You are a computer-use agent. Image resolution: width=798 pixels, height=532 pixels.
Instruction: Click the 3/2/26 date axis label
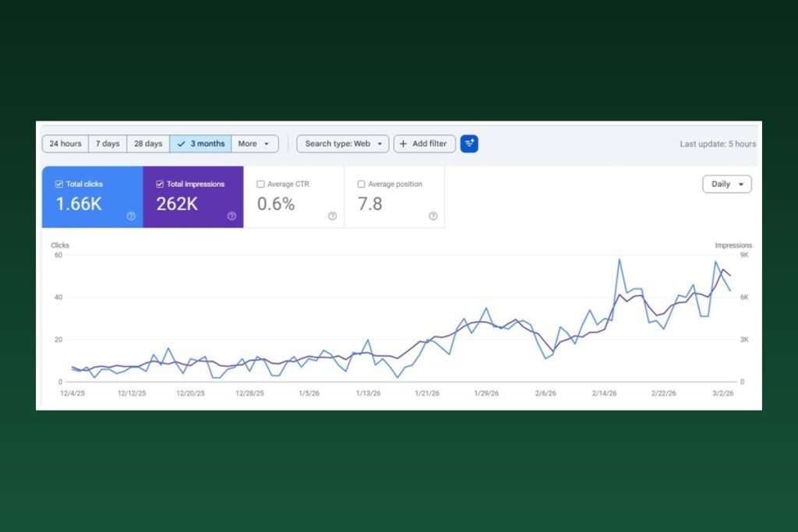coord(722,393)
